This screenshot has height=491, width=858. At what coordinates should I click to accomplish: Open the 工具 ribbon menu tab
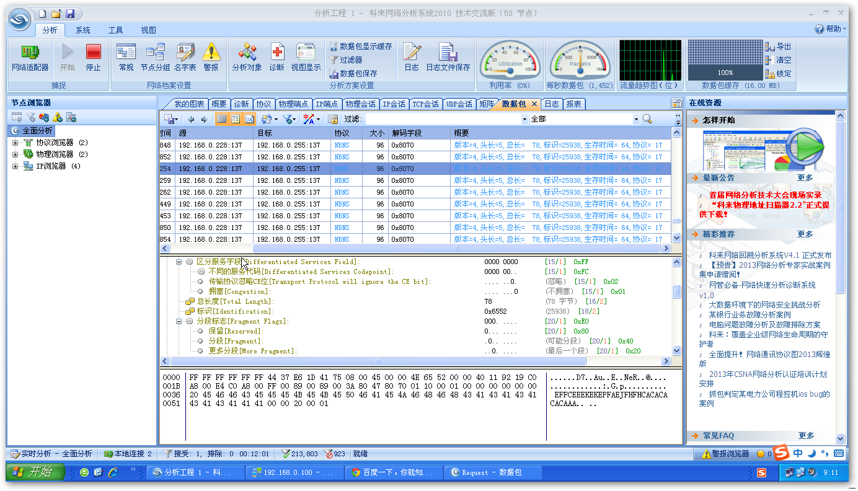115,30
